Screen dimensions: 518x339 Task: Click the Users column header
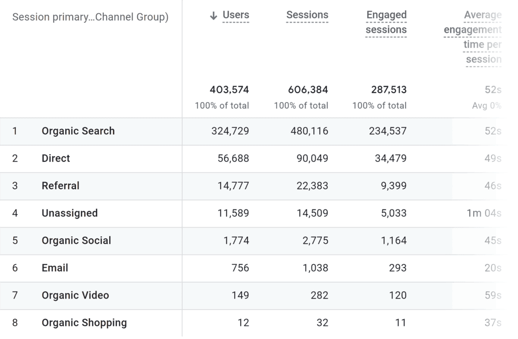(236, 15)
